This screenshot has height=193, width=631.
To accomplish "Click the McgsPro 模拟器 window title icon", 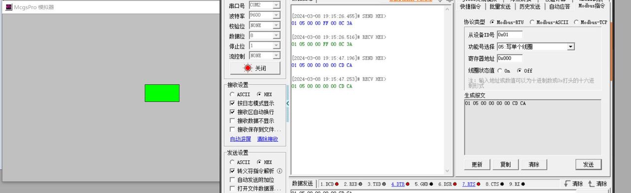I will (8, 7).
